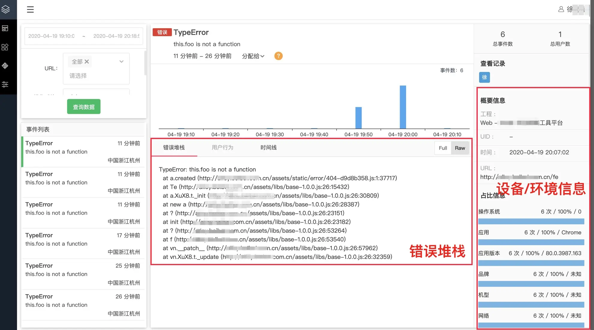Select the TypeError event from 26 分钟前
The image size is (594, 330).
click(83, 305)
